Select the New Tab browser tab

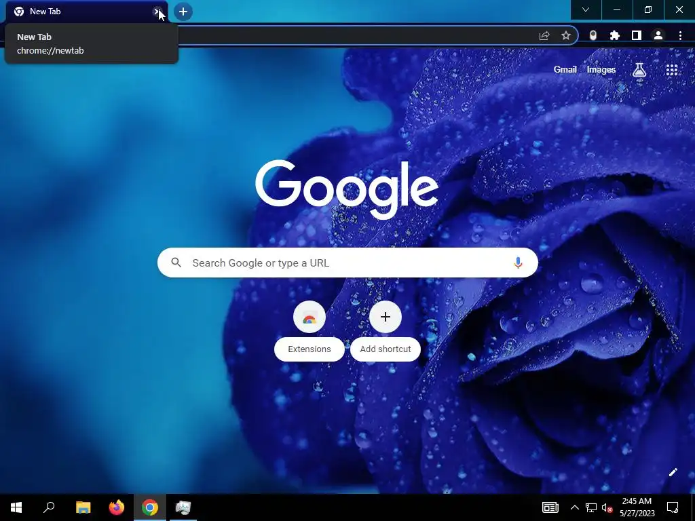(87, 12)
